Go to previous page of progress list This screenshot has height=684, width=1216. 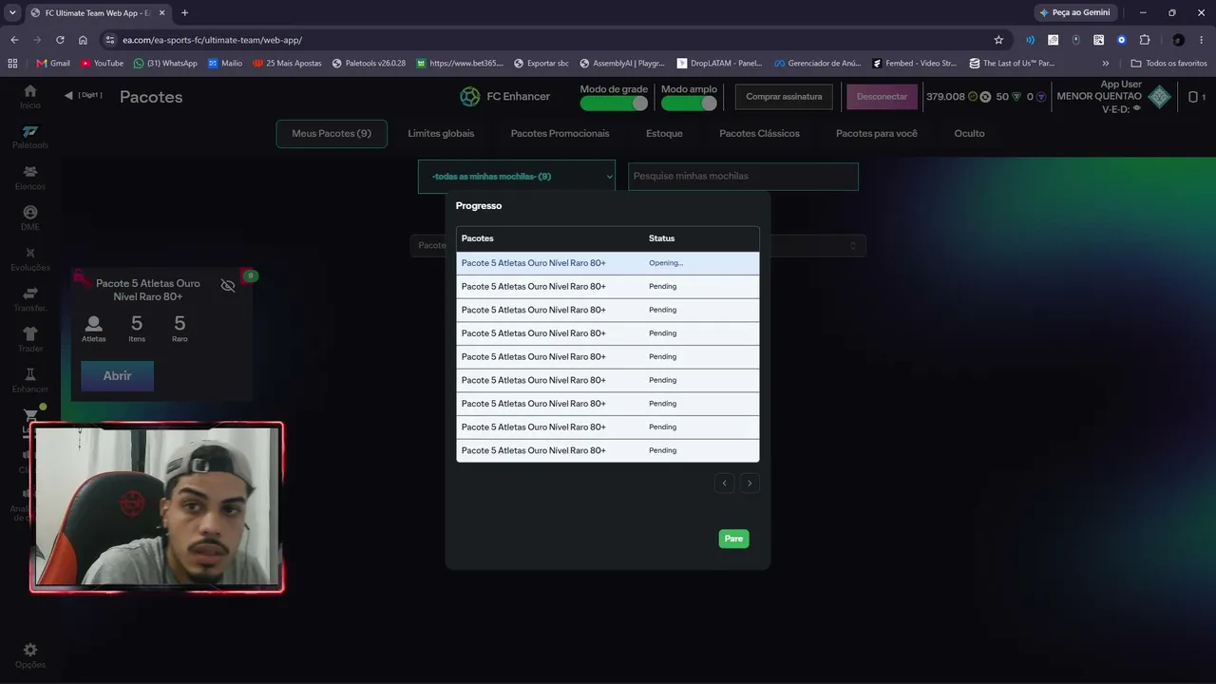[725, 484]
